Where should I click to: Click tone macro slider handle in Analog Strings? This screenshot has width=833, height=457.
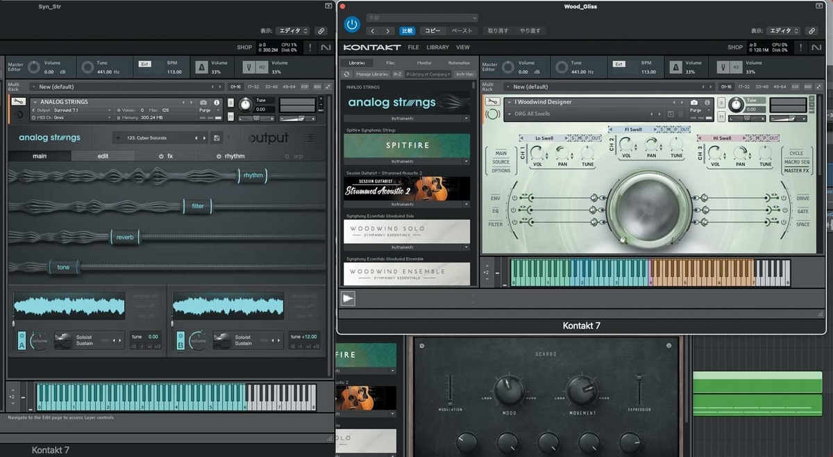[x=63, y=267]
